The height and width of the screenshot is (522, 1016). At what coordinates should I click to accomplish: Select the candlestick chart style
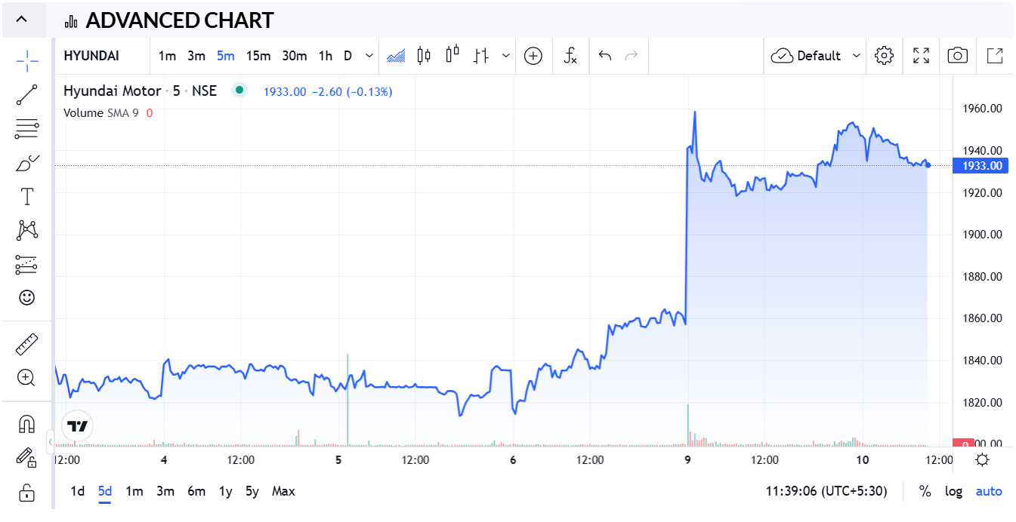[x=424, y=56]
